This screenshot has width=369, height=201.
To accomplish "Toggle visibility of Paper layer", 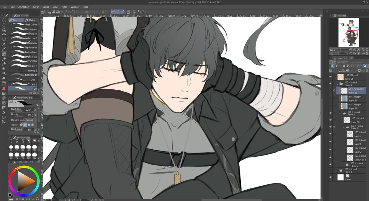I will point(331,177).
